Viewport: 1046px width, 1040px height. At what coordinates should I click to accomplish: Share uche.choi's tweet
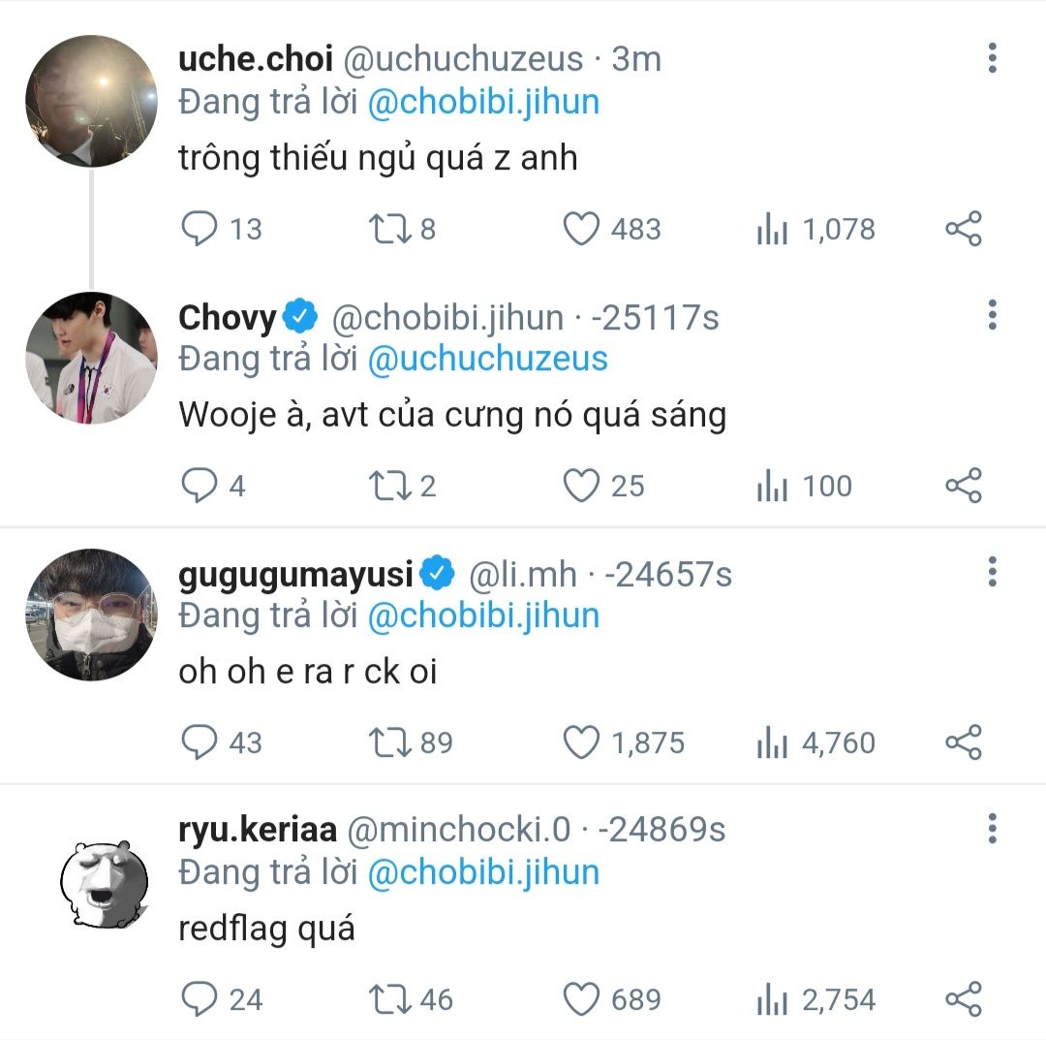tap(963, 229)
